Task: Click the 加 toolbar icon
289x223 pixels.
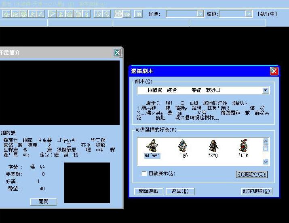Action: [138, 14]
